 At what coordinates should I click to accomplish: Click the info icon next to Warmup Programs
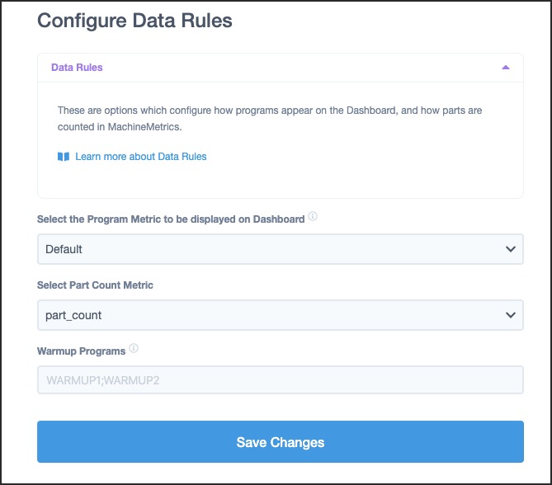pyautogui.click(x=134, y=348)
